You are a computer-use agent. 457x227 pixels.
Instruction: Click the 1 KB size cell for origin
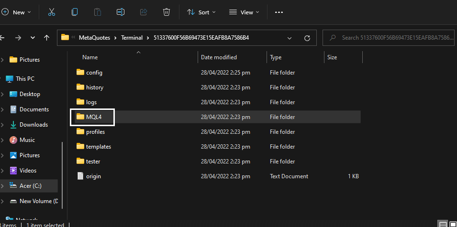353,176
